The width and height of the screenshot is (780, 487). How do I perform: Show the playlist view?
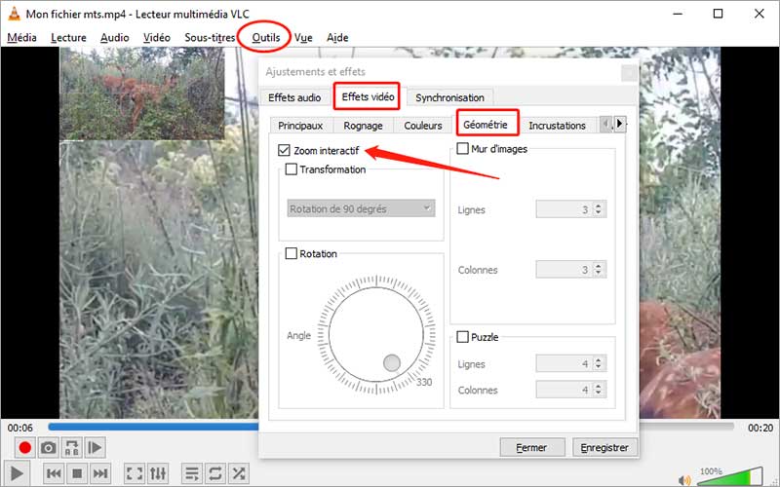click(192, 474)
